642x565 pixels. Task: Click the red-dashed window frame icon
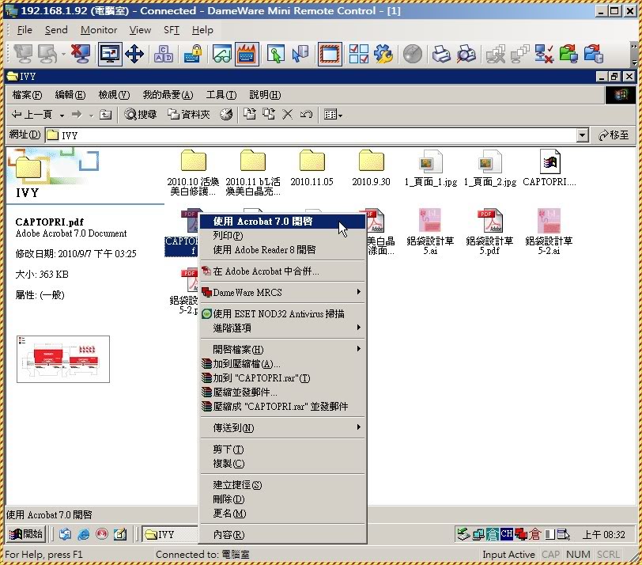[330, 54]
